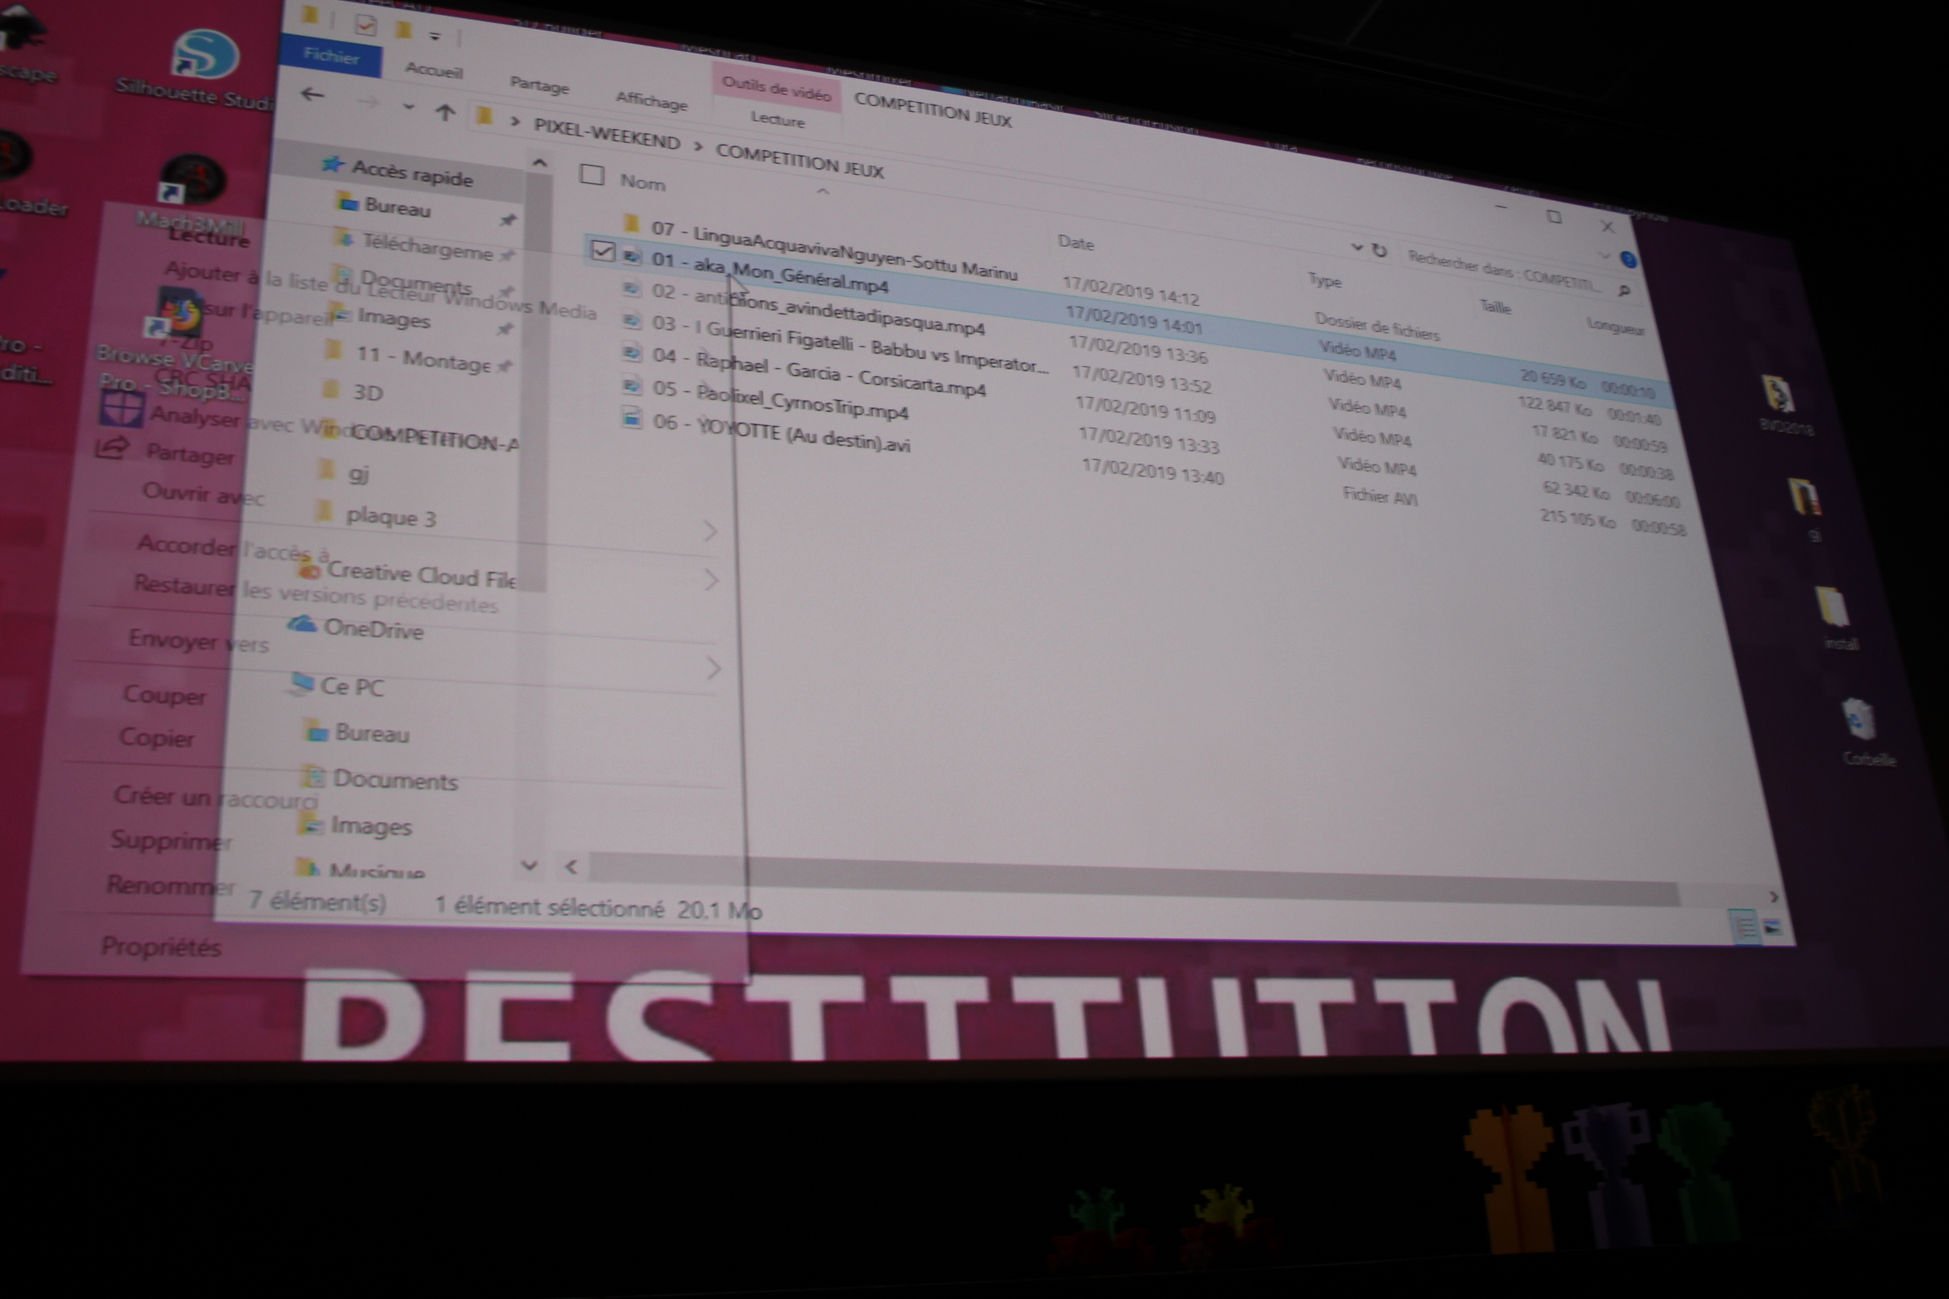Image resolution: width=1949 pixels, height=1299 pixels.
Task: Sort files by the Date column header
Action: pyautogui.click(x=1076, y=243)
